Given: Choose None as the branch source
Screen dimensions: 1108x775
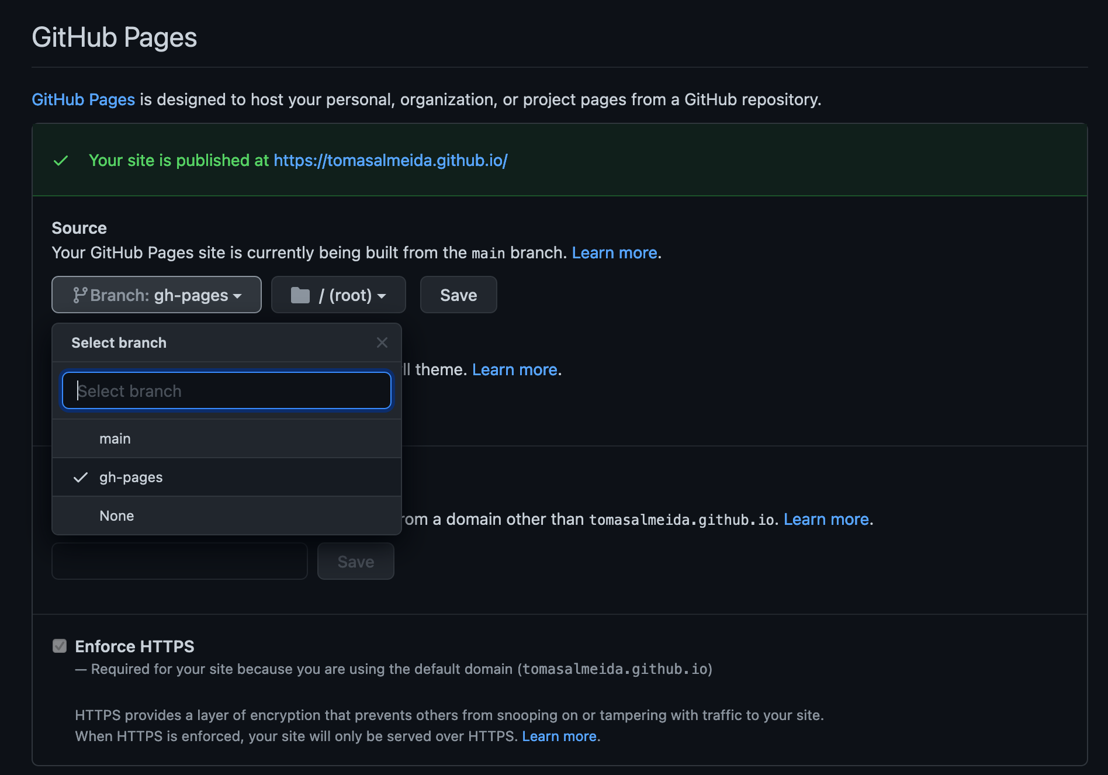Looking at the screenshot, I should pyautogui.click(x=227, y=515).
